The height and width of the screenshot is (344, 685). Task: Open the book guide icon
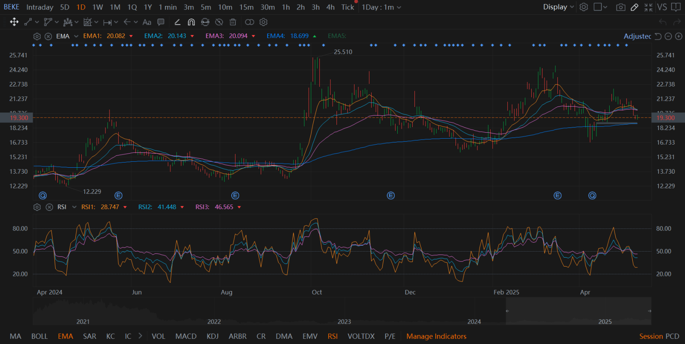pos(676,7)
